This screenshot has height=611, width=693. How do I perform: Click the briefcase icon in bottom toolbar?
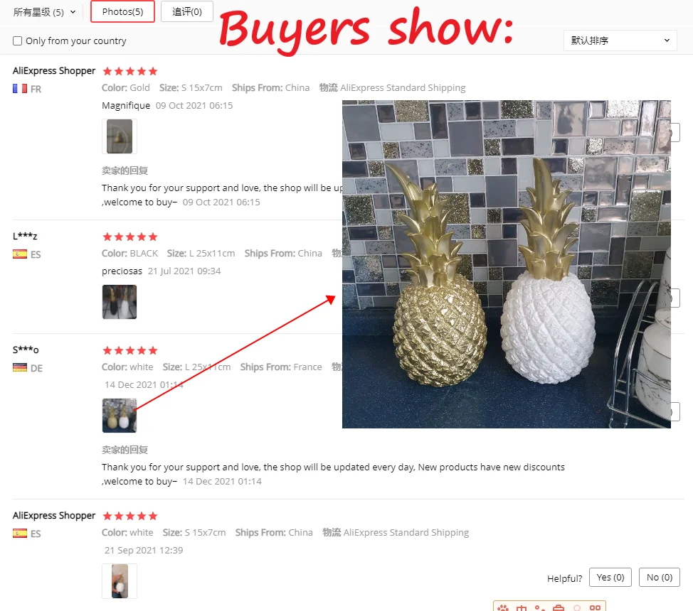[x=559, y=608]
